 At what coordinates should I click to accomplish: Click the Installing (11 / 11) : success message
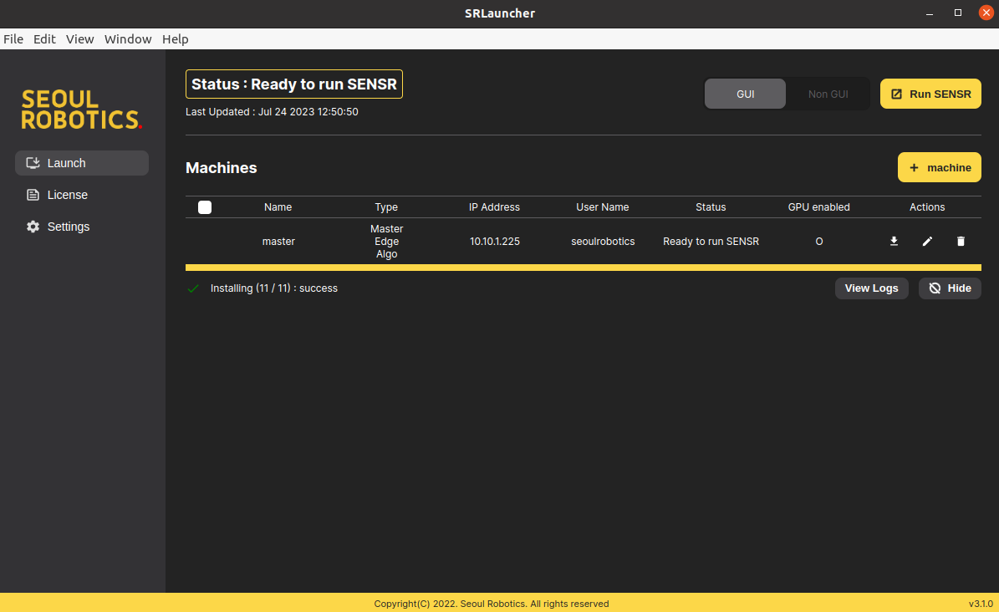(274, 288)
